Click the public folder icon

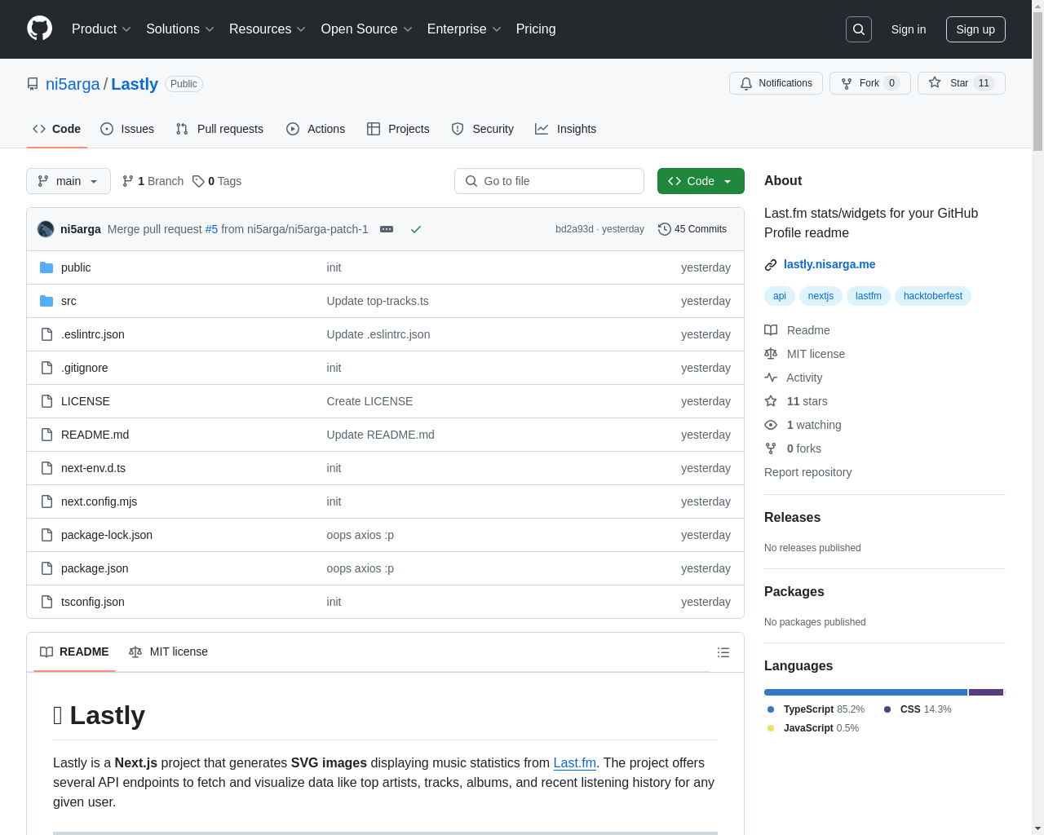pos(46,267)
